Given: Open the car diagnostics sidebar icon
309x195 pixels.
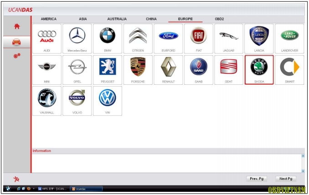Looking at the screenshot, I should click(16, 42).
